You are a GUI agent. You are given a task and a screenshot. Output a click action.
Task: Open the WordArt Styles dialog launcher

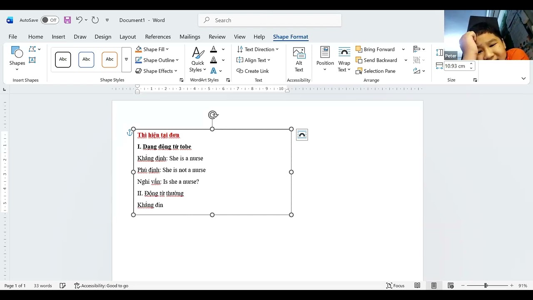pos(228,80)
